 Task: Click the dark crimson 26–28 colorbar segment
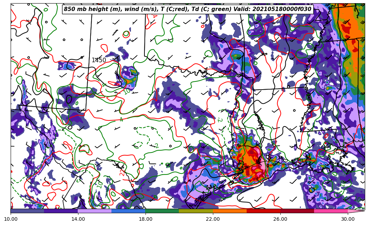[297, 211]
